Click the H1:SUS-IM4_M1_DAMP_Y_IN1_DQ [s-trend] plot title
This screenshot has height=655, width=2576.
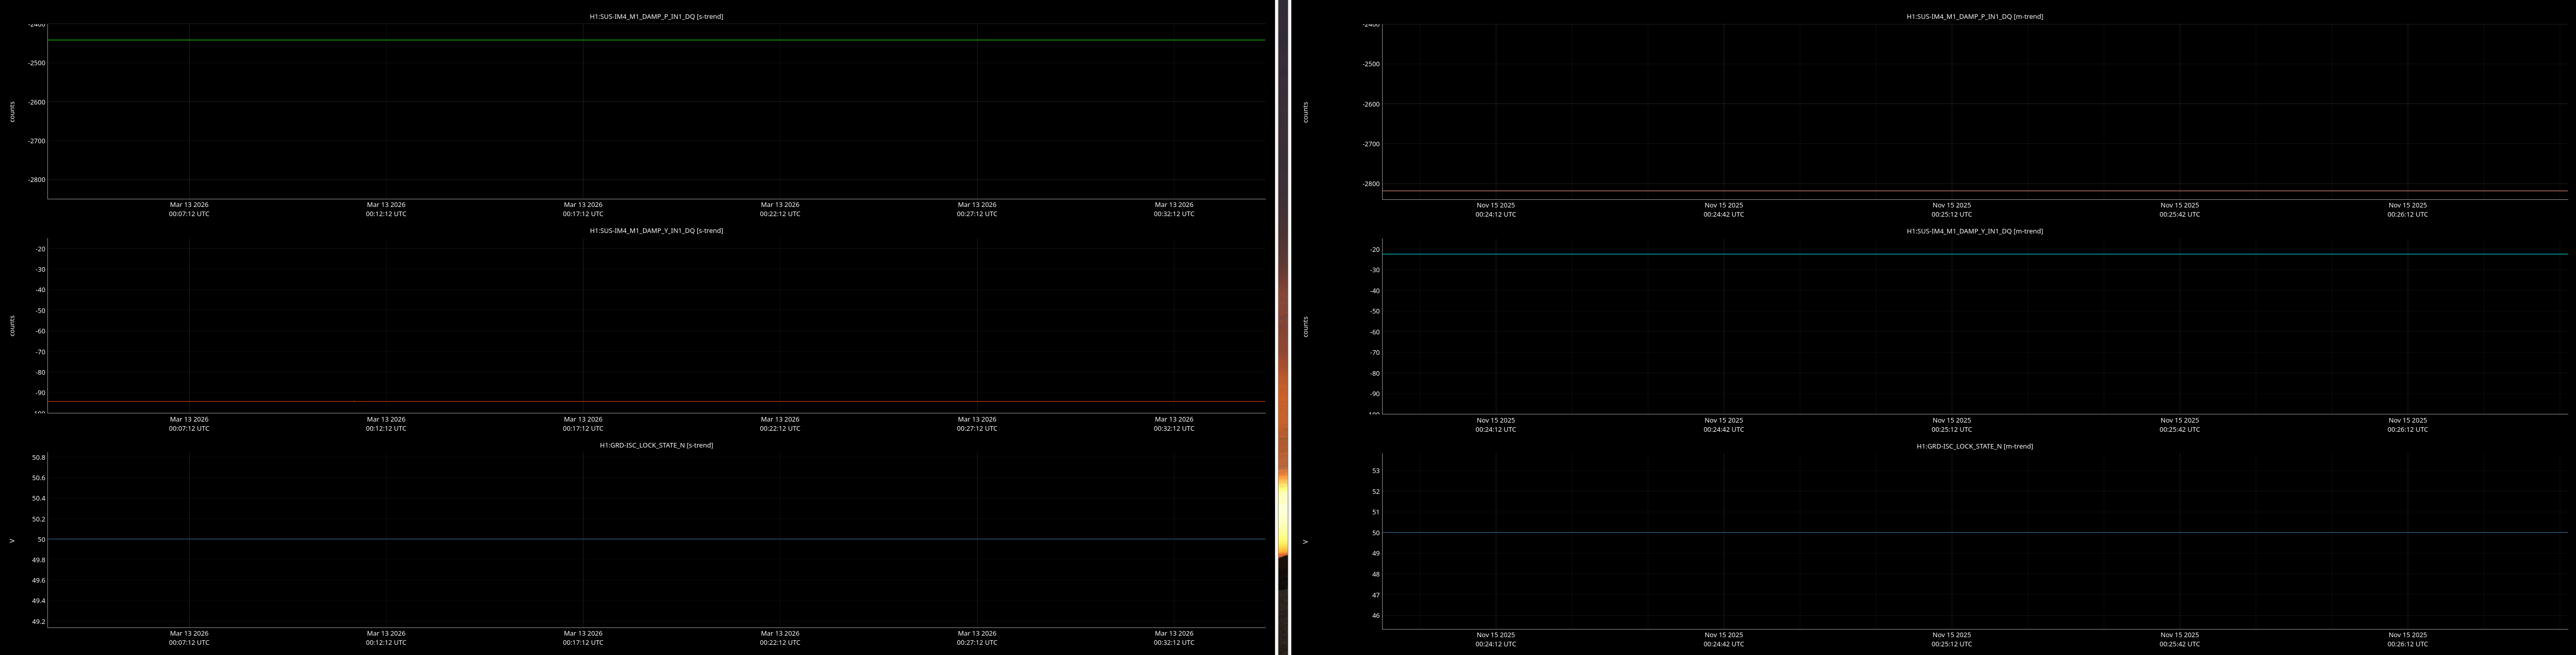pyautogui.click(x=656, y=231)
